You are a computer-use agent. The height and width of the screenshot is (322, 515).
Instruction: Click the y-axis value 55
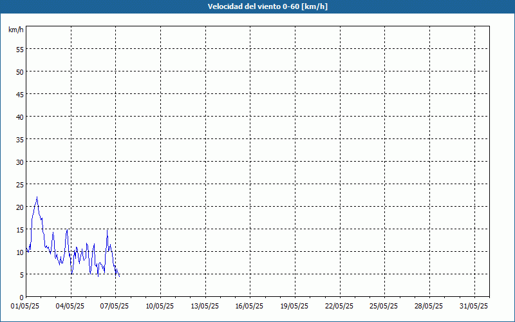[20, 50]
